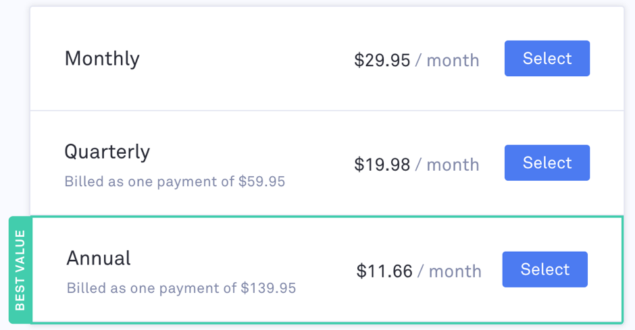Click the green BEST VALUE badge

(20, 270)
